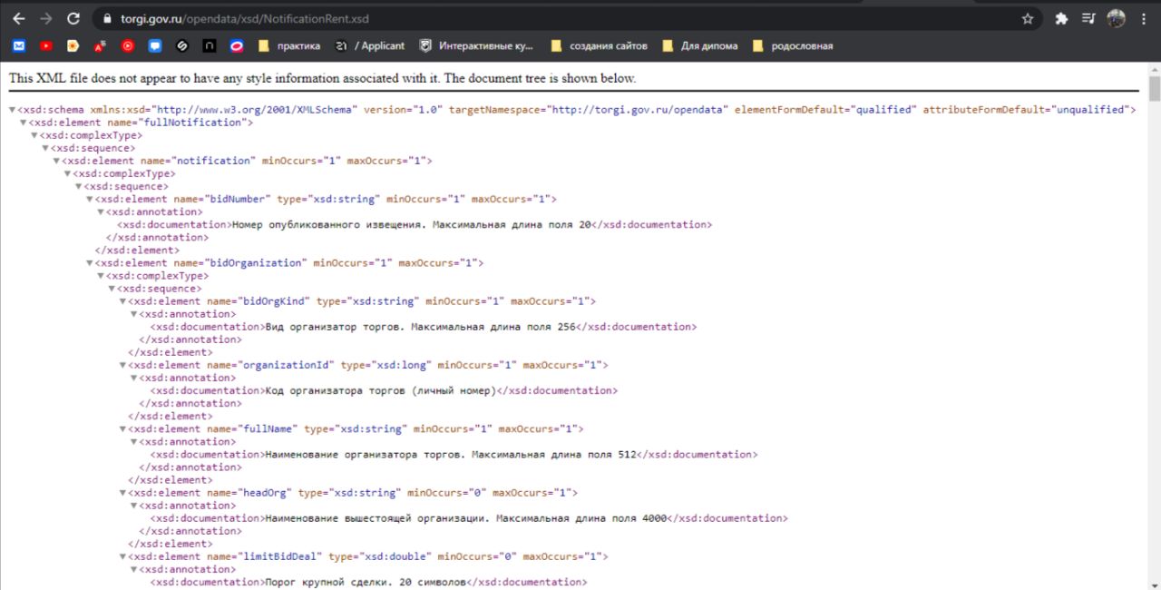Click the forward navigation arrow
The width and height of the screenshot is (1161, 590).
click(45, 18)
